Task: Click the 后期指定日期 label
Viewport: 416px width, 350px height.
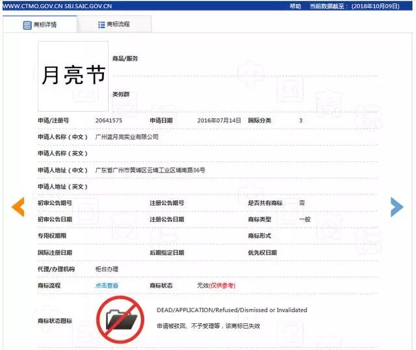Action: [167, 252]
